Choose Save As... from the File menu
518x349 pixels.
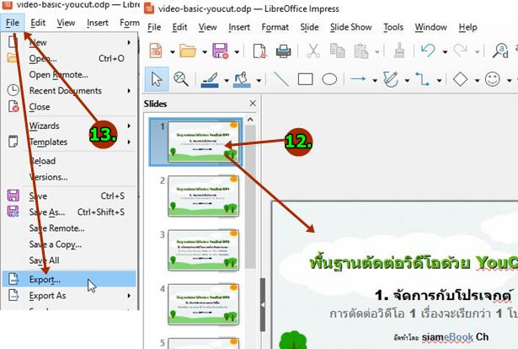point(69,212)
